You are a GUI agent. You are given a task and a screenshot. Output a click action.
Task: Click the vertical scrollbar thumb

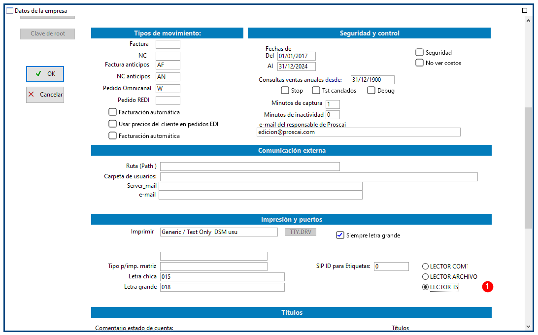tap(528, 168)
